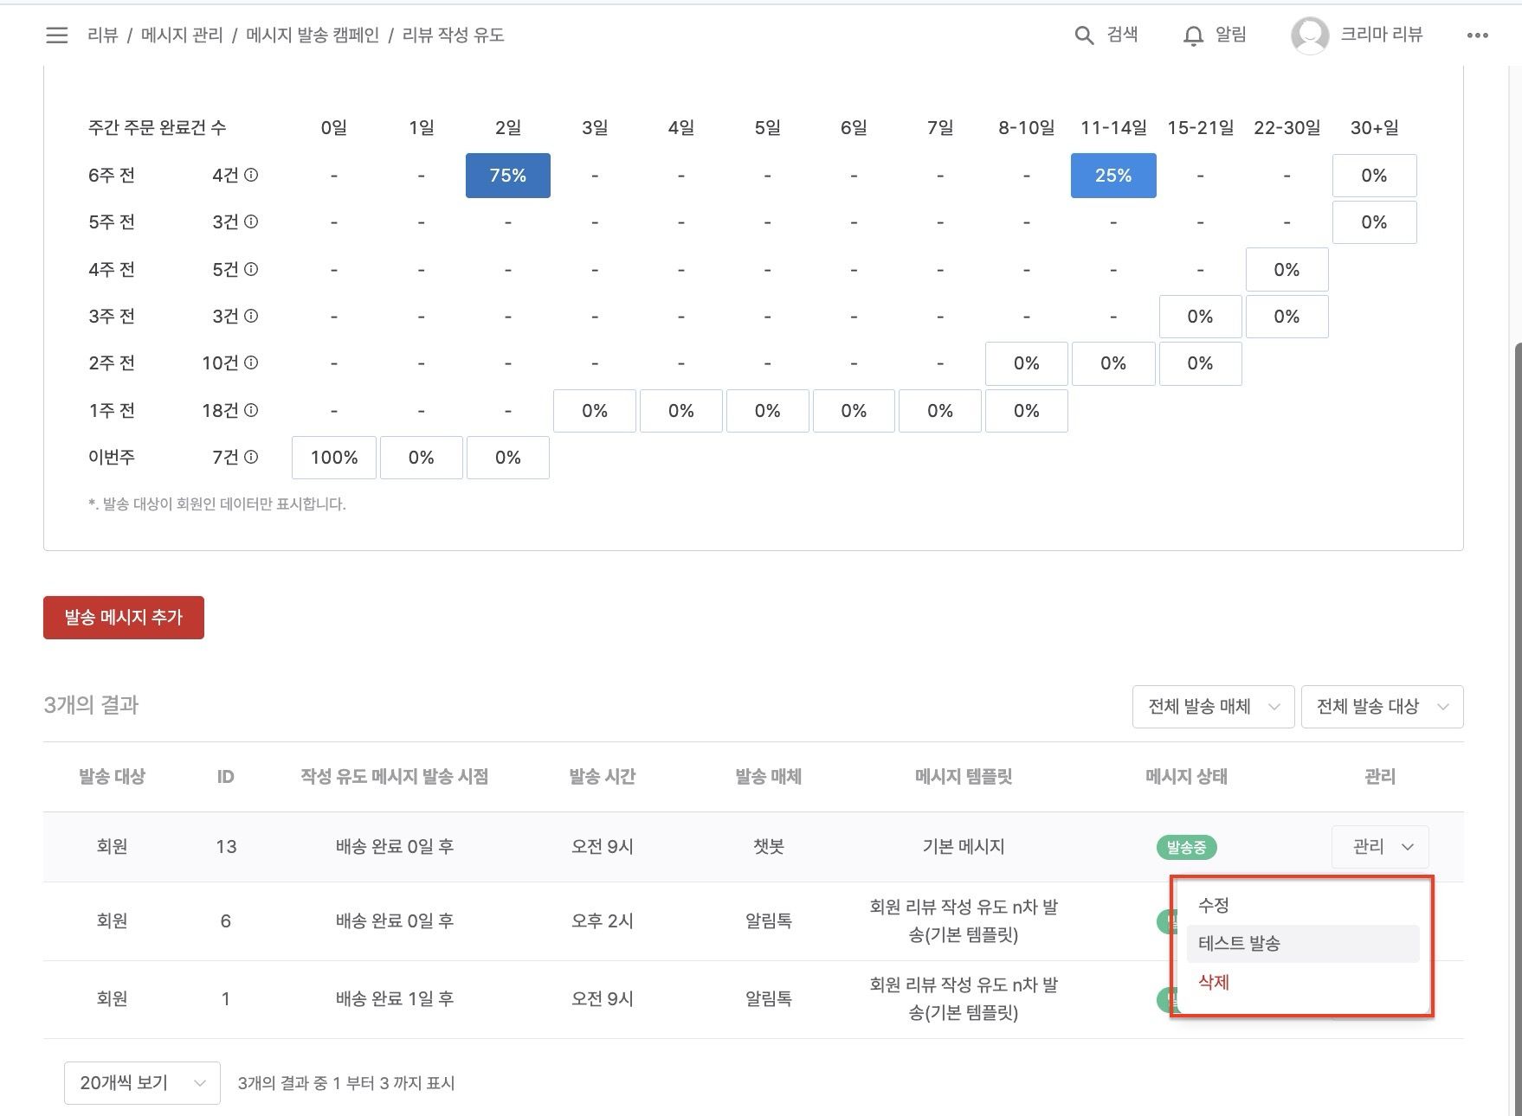1522x1116 pixels.
Task: Click the search magnifier icon
Action: tap(1084, 35)
